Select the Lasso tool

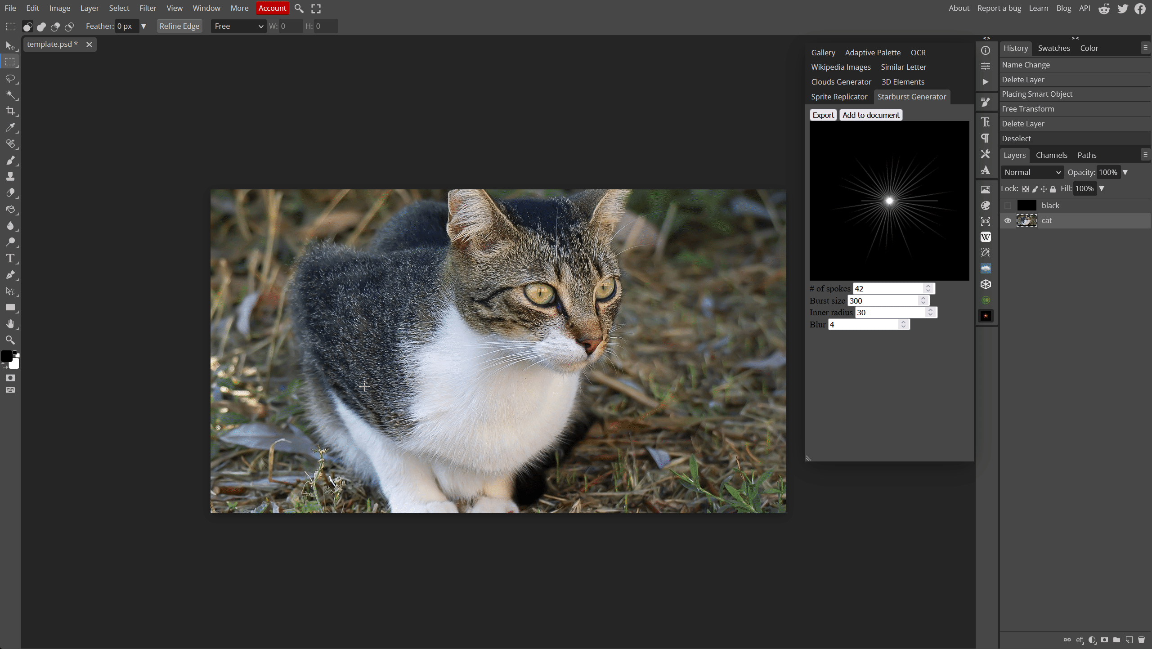pos(10,78)
